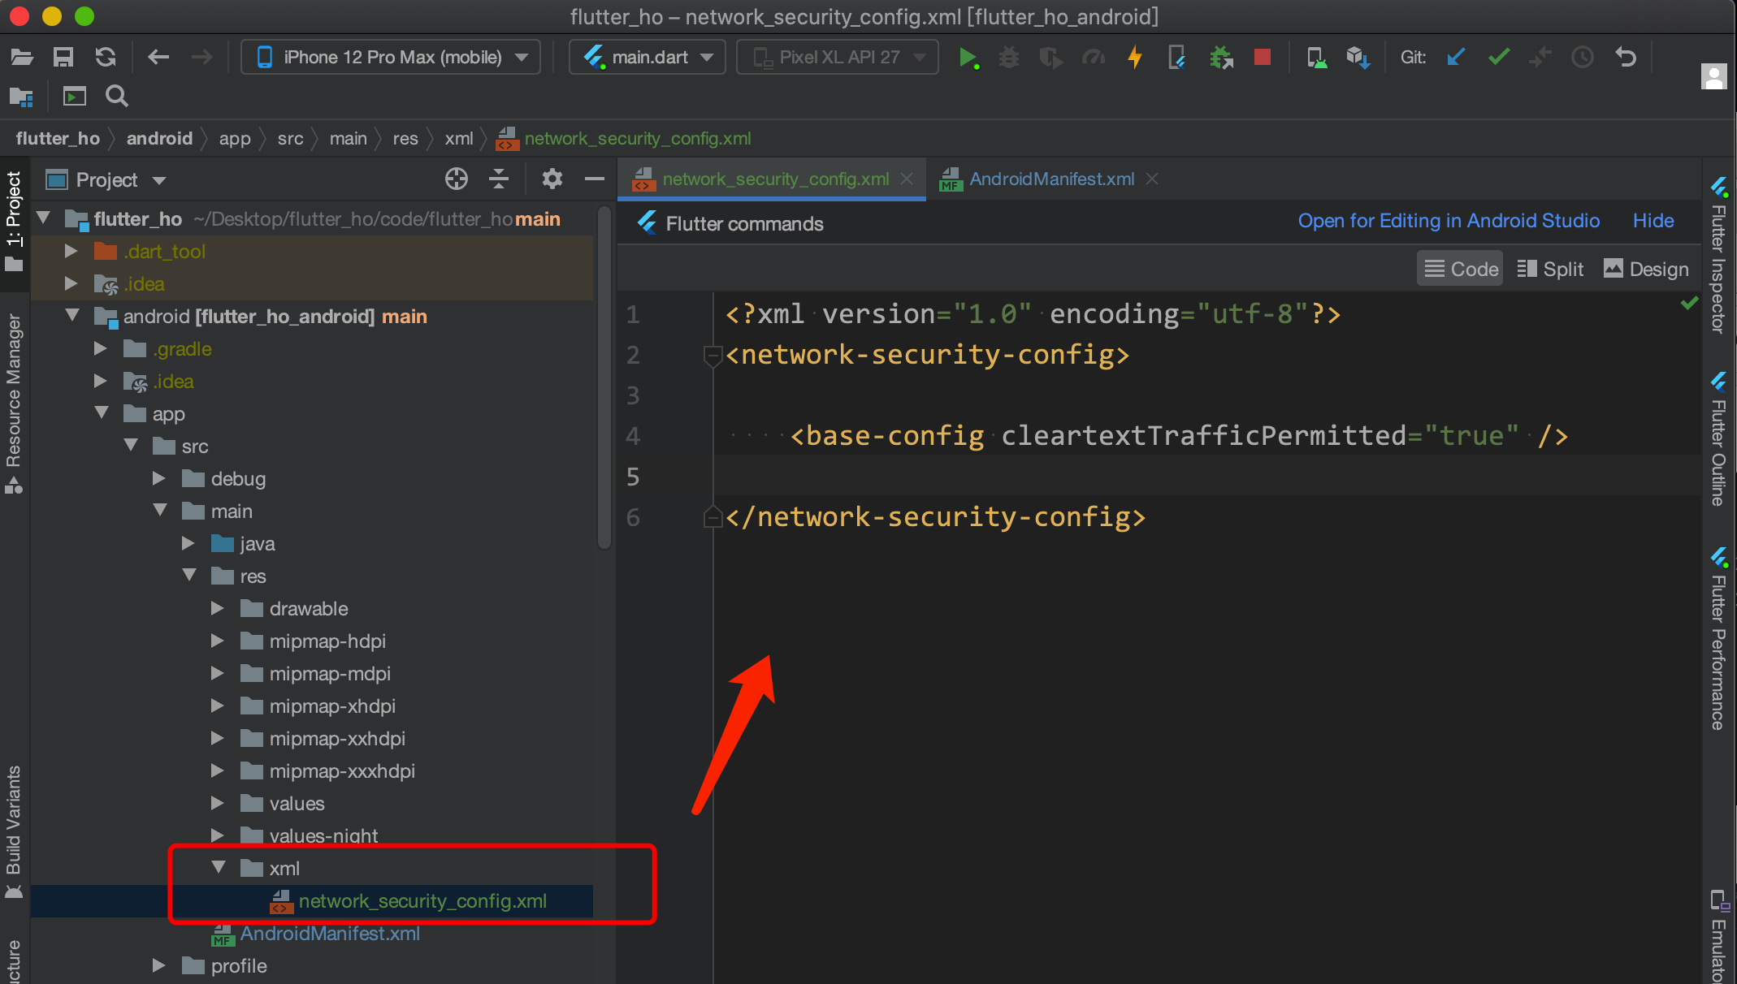Trigger Flutter hot reload lightning icon

point(1135,57)
